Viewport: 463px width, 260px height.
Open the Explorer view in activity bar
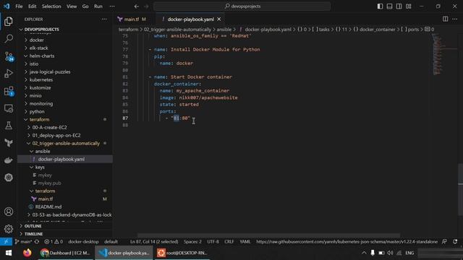9,21
